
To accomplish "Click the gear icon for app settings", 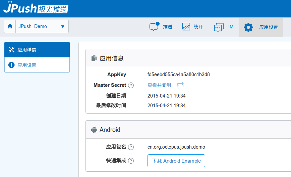I will pyautogui.click(x=248, y=27).
